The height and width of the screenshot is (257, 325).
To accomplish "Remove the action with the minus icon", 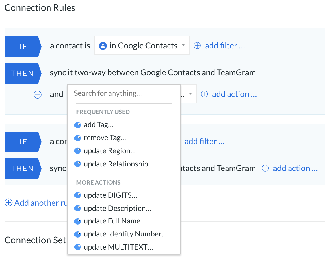I will tap(38, 95).
